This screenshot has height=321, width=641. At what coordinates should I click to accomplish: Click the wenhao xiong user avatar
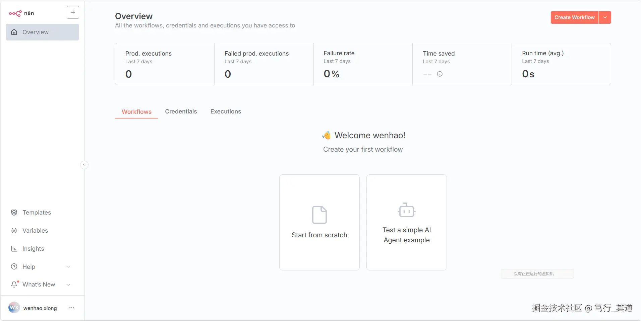(14, 308)
